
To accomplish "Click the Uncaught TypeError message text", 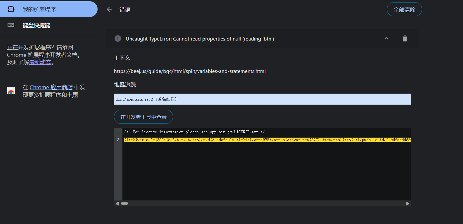I will [x=200, y=39].
